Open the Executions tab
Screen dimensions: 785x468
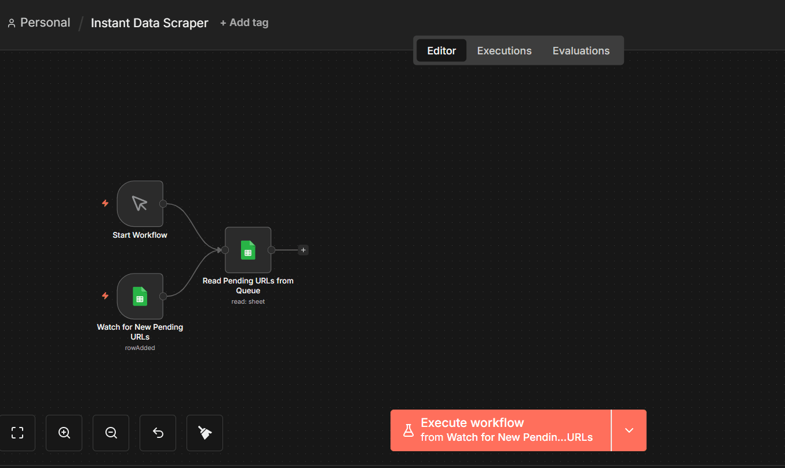[504, 50]
